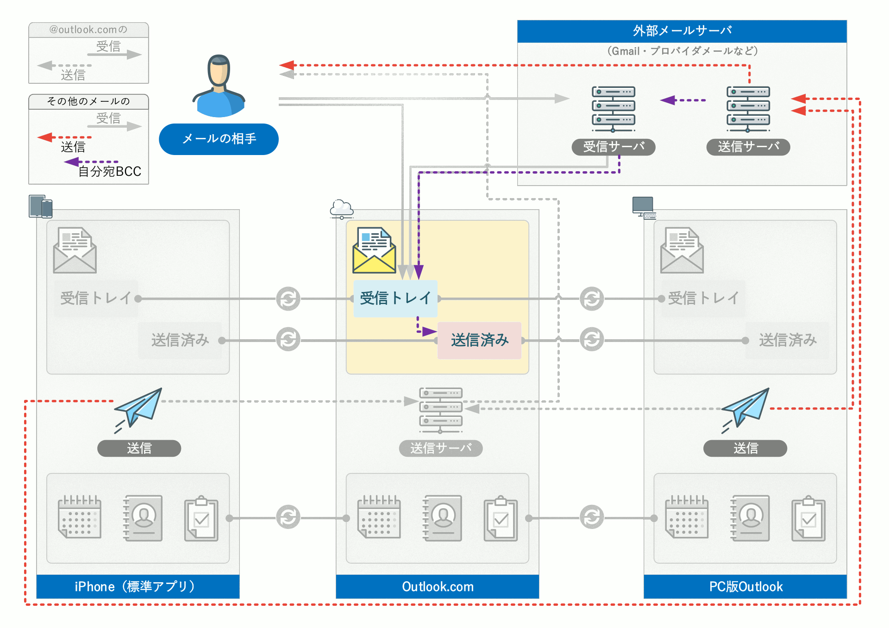Select 送信済み in the PC版Outlook panel
Image resolution: width=889 pixels, height=628 pixels.
[788, 340]
